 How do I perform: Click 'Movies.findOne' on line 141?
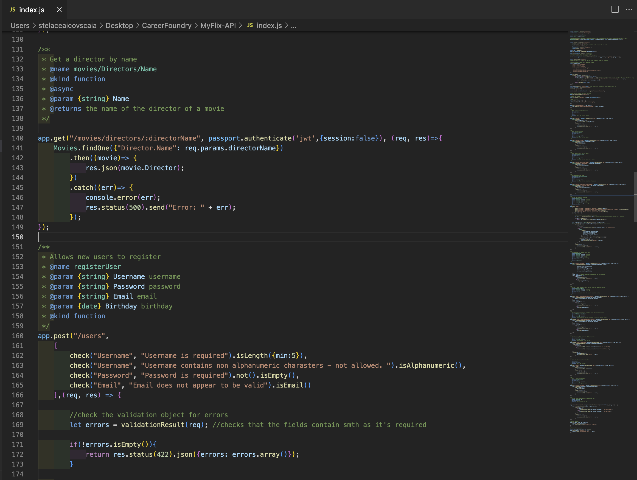point(81,148)
